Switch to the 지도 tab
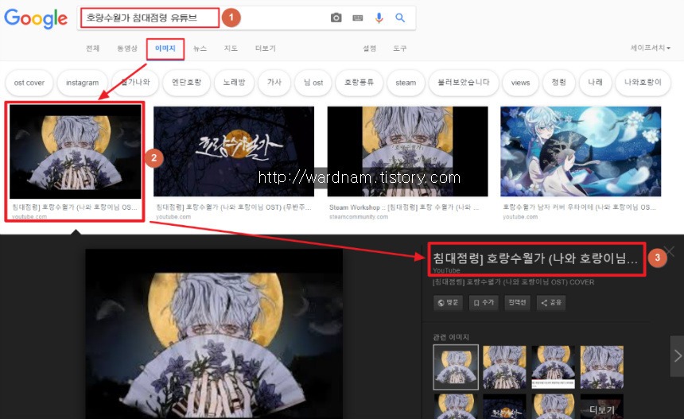 (231, 48)
